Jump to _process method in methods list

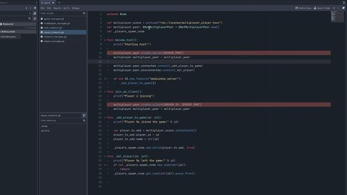(45, 131)
